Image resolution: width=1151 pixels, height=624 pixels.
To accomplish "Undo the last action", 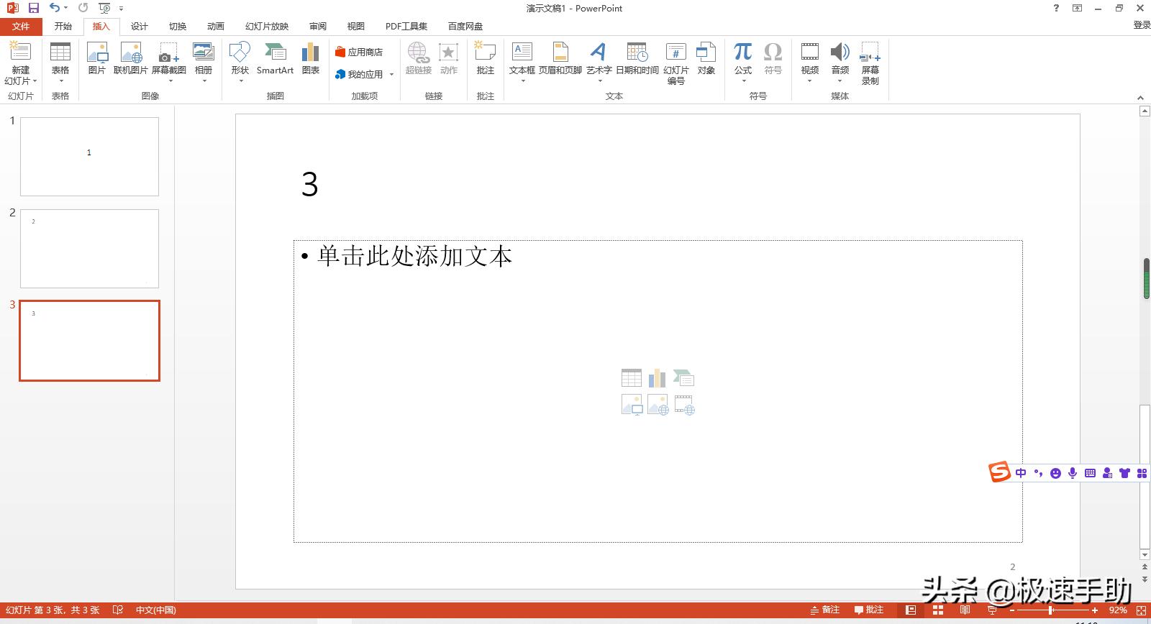I will coord(55,8).
